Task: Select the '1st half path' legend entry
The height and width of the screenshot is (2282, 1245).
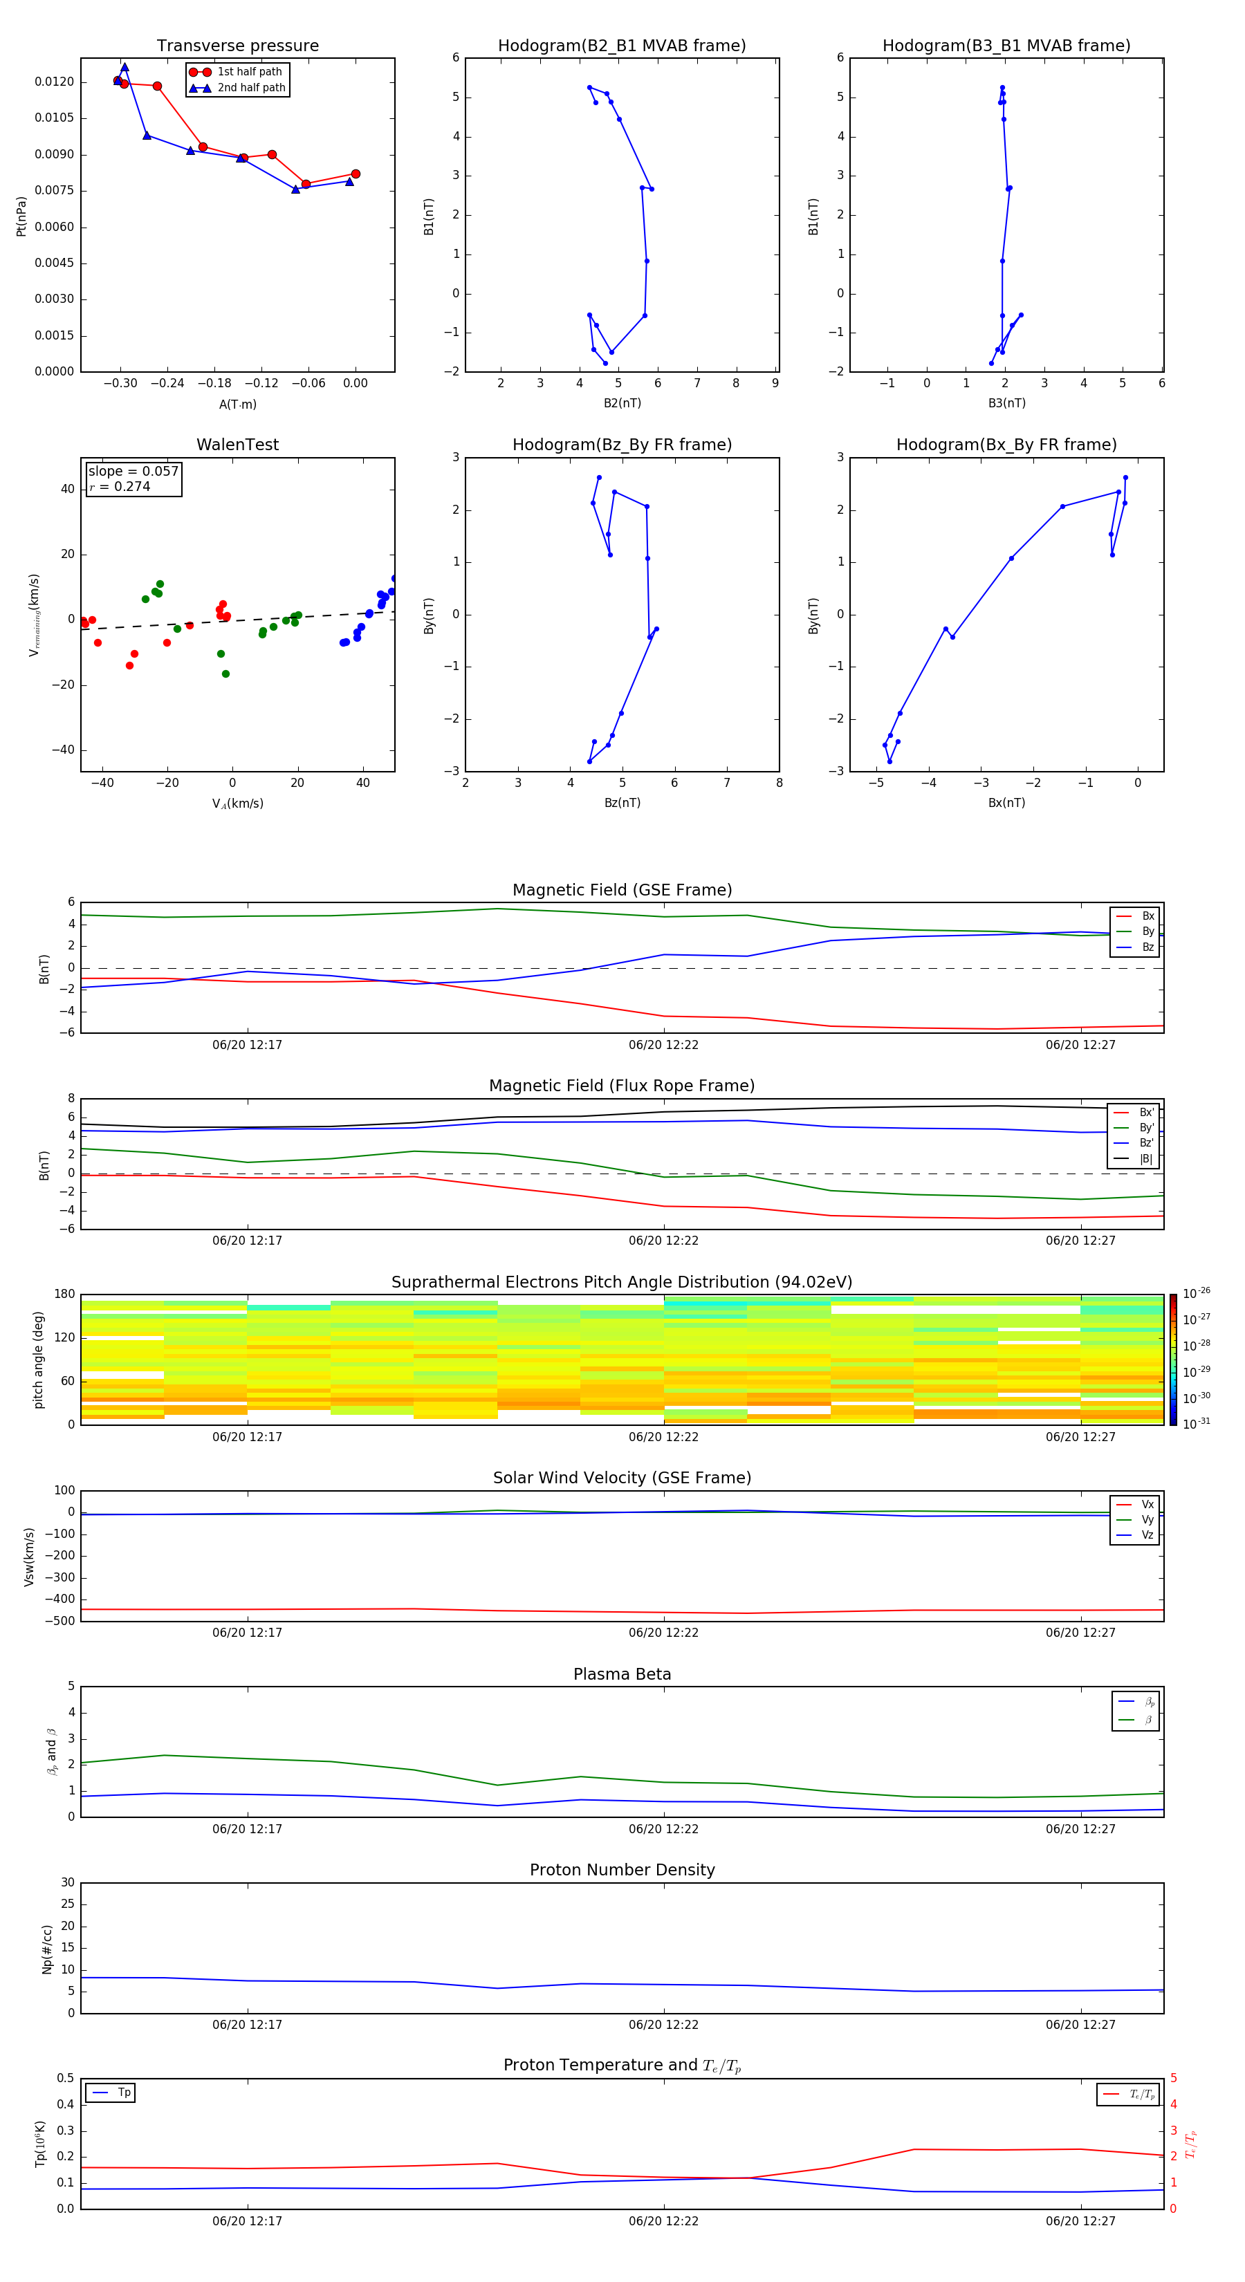Action: click(x=237, y=72)
